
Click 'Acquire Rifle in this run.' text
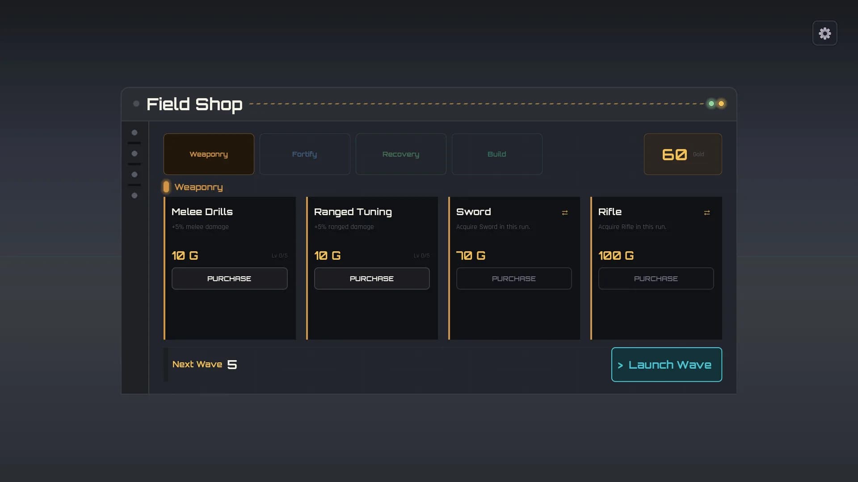[x=632, y=227]
